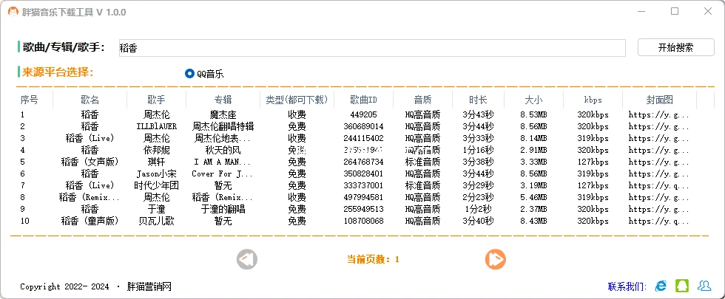Click 收费 type cell in row 8
The width and height of the screenshot is (725, 299).
pos(297,198)
